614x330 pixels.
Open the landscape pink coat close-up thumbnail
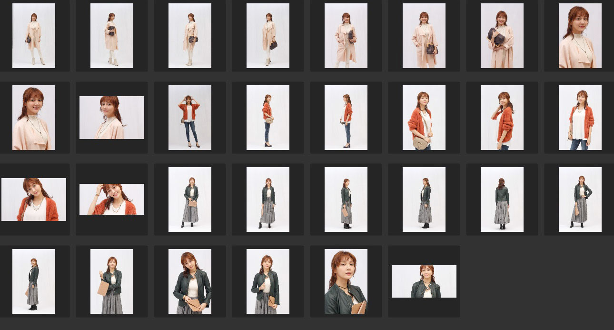(x=112, y=118)
